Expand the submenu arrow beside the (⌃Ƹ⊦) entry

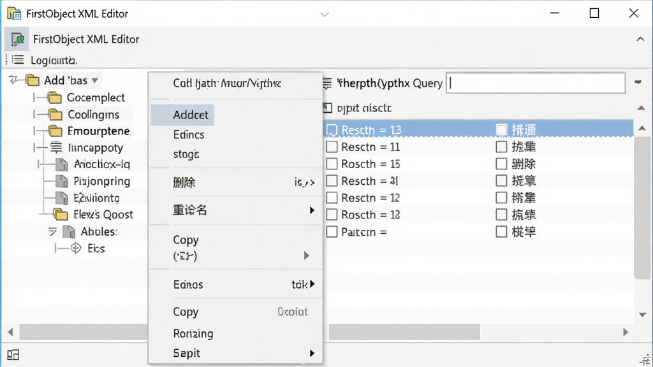tap(307, 255)
